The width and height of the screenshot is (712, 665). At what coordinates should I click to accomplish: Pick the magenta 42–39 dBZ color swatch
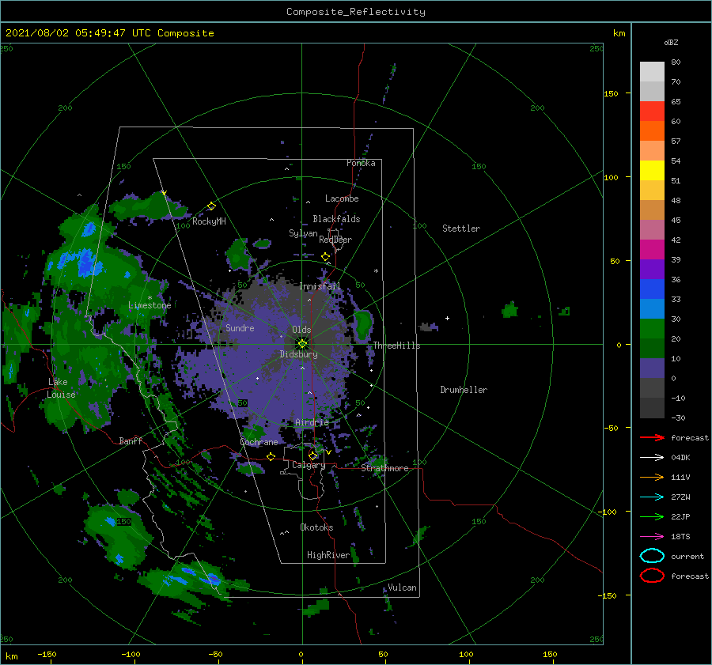pos(652,249)
